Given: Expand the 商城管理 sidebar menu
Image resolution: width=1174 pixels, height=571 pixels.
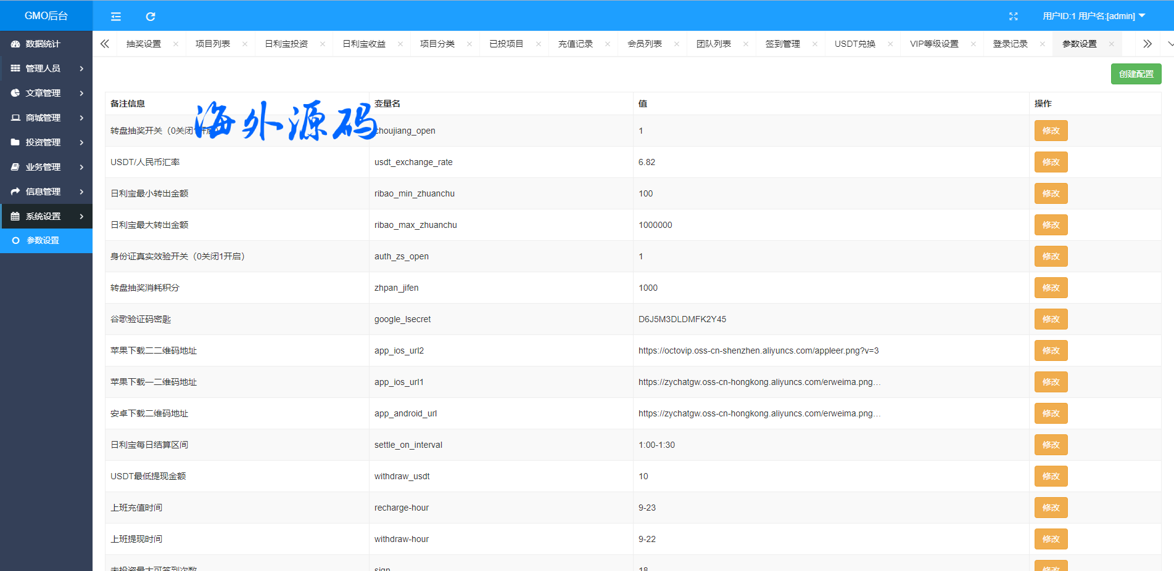Looking at the screenshot, I should [46, 118].
